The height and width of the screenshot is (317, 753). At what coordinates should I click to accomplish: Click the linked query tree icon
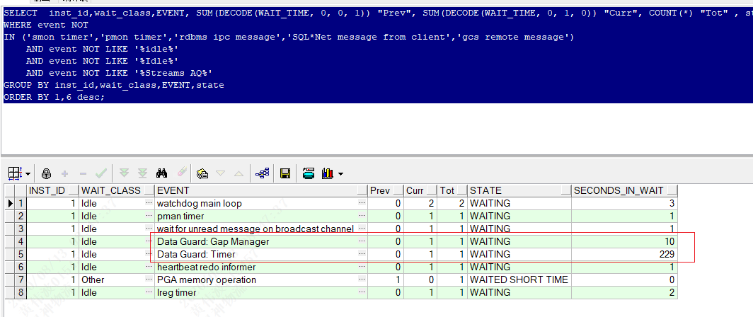[261, 173]
